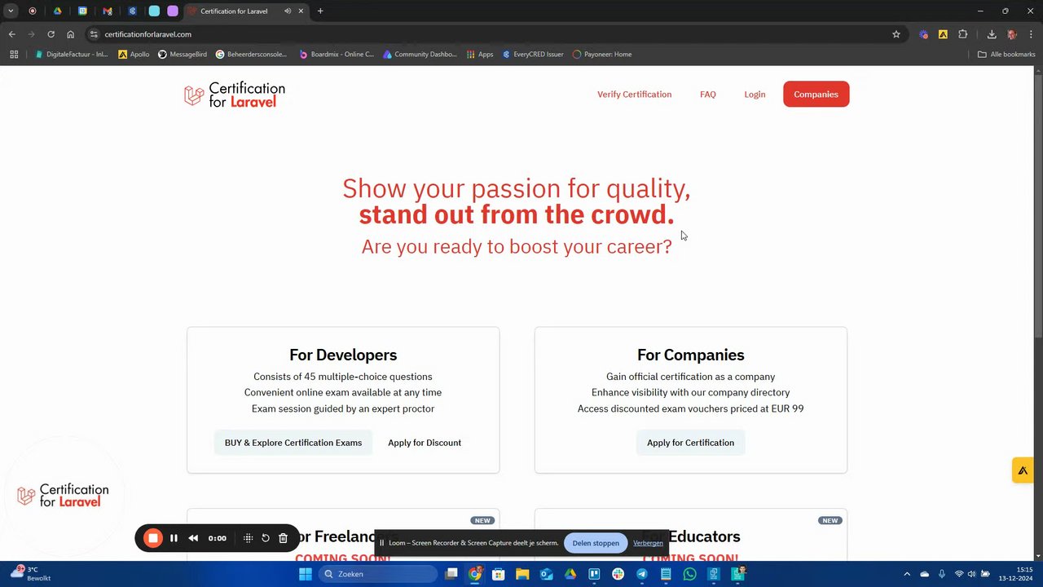Open the FAQ page
The height and width of the screenshot is (587, 1043).
[x=707, y=95]
